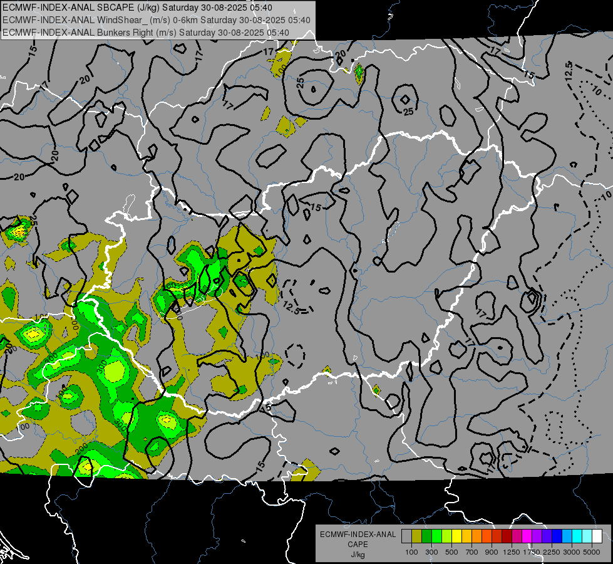Click the legend value 3000
The height and width of the screenshot is (564, 613).
572,552
